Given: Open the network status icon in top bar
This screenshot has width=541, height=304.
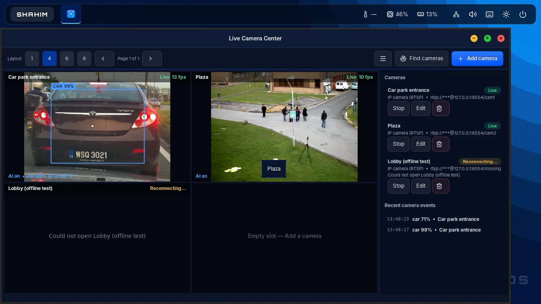Looking at the screenshot, I should tap(456, 14).
